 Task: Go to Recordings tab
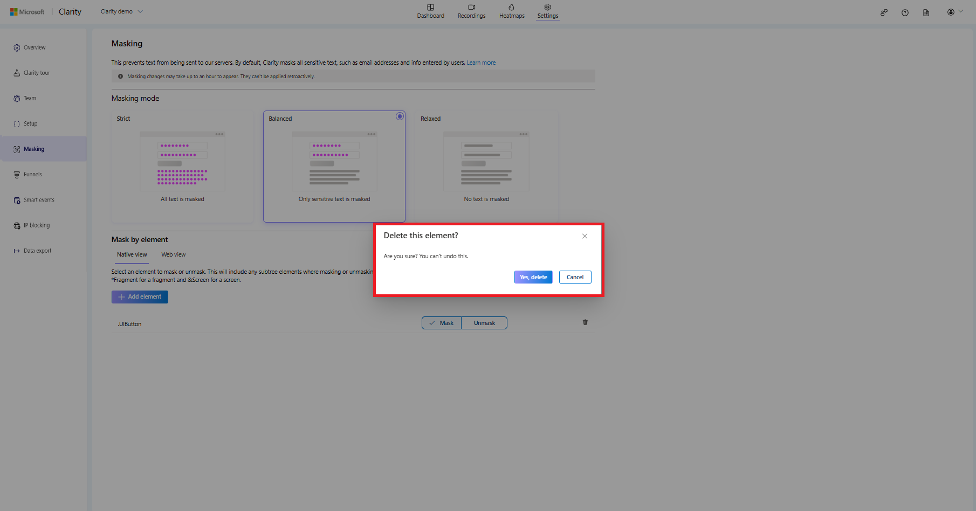pyautogui.click(x=471, y=11)
